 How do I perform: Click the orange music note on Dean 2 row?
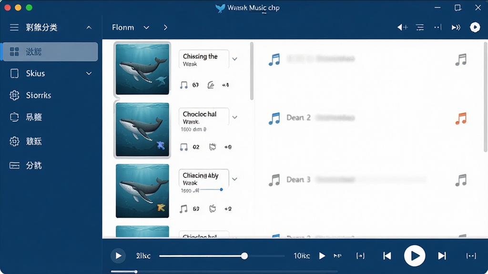point(461,118)
